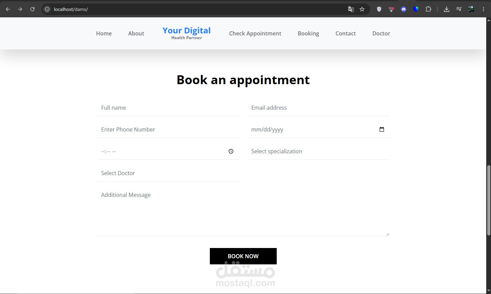This screenshot has height=294, width=491.
Task: Open the Extensions puzzle-piece menu
Action: (x=428, y=9)
